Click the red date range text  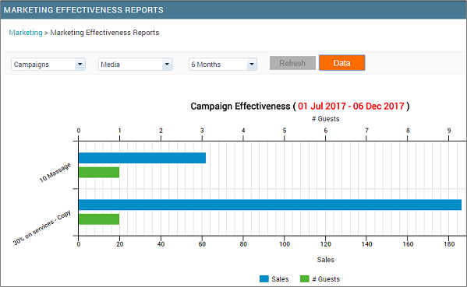[x=351, y=106]
